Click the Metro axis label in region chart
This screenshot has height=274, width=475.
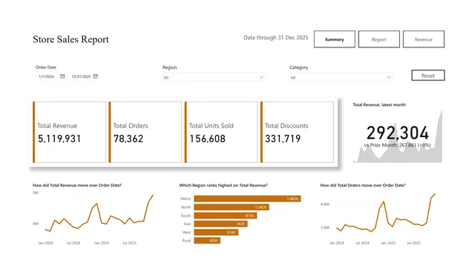(x=186, y=198)
